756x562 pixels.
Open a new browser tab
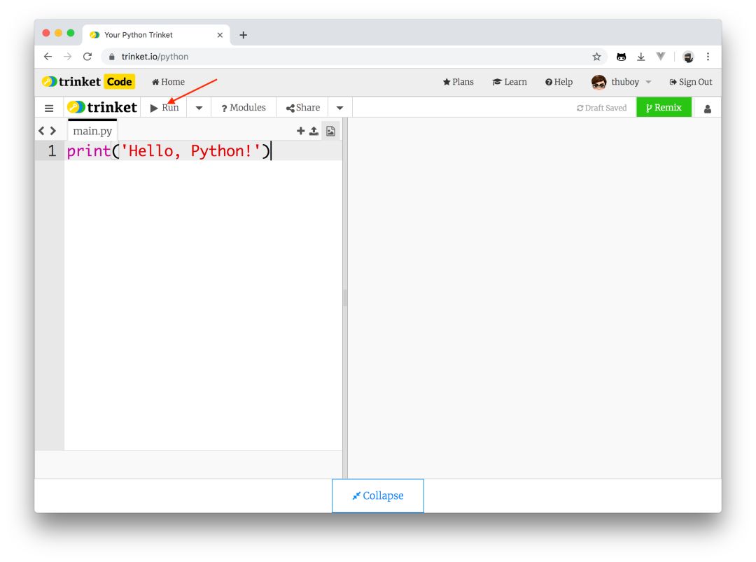tap(244, 35)
